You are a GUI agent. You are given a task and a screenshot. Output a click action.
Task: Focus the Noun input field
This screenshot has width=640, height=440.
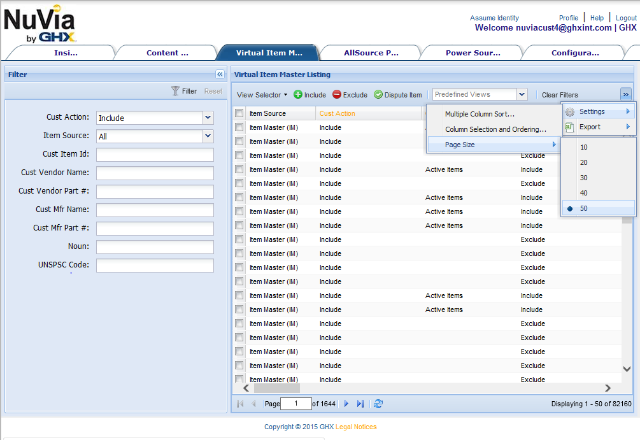[x=155, y=247]
